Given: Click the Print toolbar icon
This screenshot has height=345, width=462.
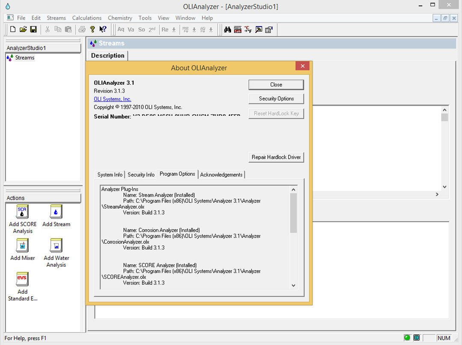Looking at the screenshot, I should coord(82,29).
